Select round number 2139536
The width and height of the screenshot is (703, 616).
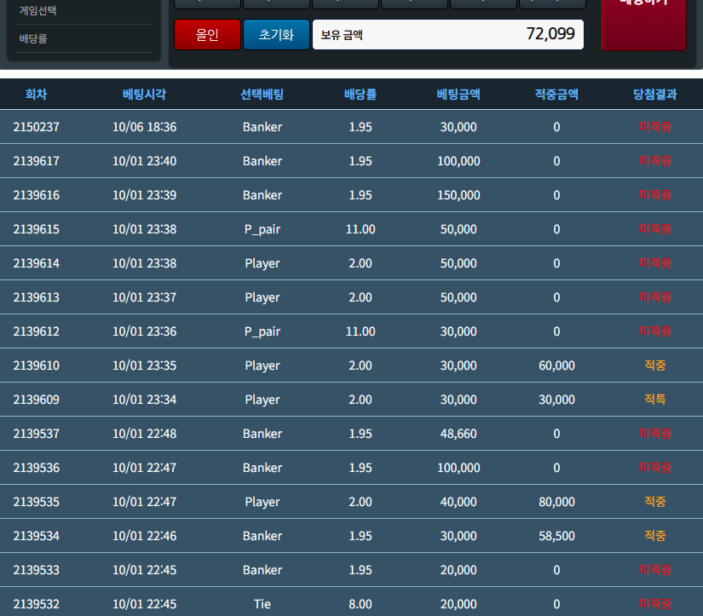tap(37, 468)
